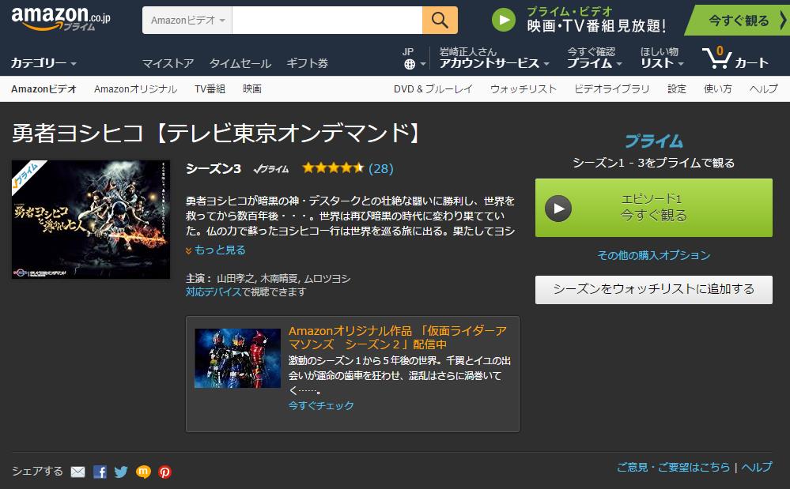Open the (28) reviews count link
Screen dimensions: 790x489
(x=381, y=168)
